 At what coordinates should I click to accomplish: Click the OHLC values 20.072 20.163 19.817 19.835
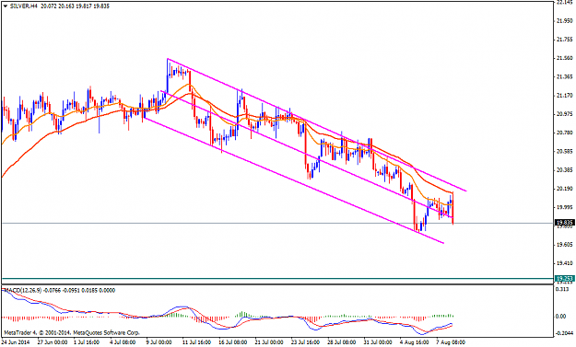coord(75,6)
